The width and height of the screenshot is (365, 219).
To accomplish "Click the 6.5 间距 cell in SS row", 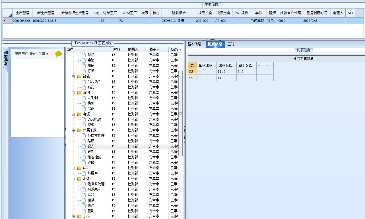I will [246, 78].
